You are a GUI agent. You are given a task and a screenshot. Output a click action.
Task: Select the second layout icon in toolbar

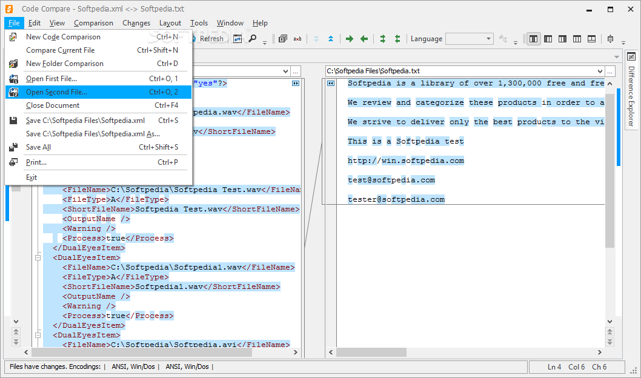548,39
